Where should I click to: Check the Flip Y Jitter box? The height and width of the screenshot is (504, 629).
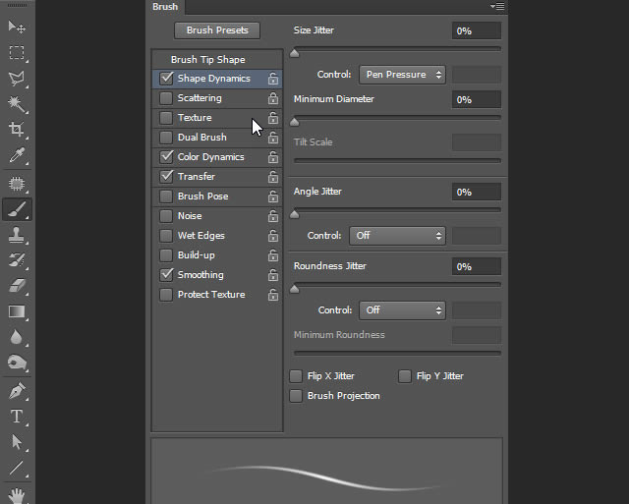pos(405,376)
